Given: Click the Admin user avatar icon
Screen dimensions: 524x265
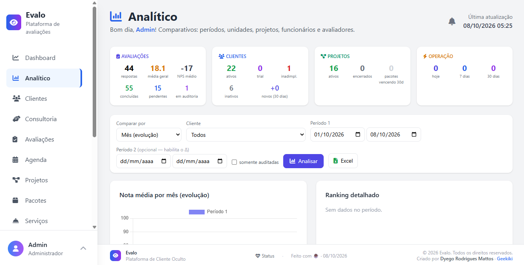Looking at the screenshot, I should [x=16, y=249].
